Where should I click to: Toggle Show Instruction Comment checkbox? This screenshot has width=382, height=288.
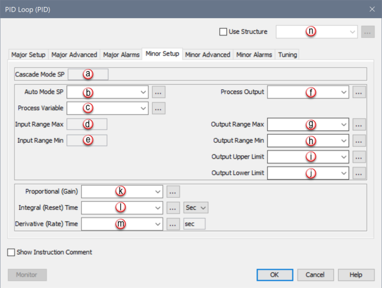[12, 252]
